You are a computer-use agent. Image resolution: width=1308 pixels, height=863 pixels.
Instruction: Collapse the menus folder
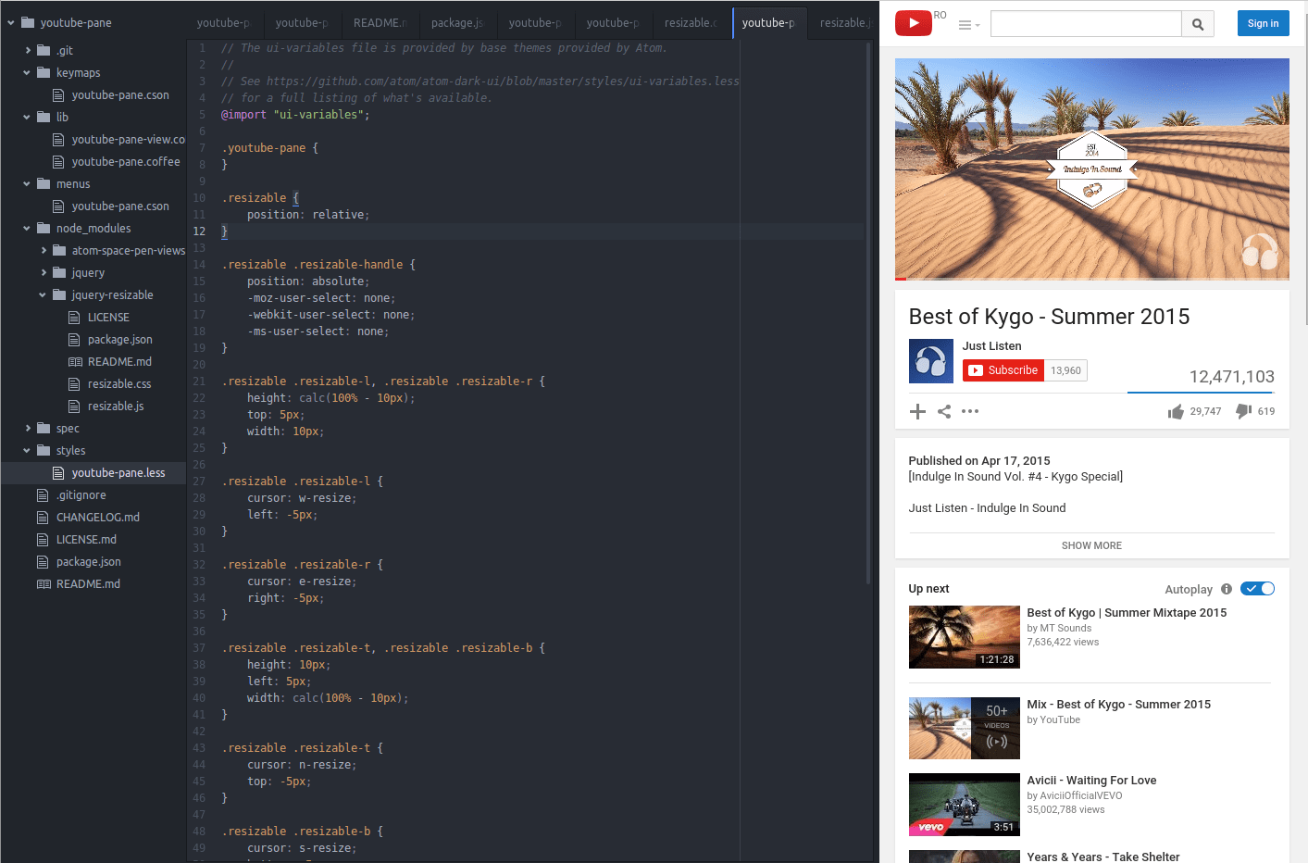tap(27, 183)
